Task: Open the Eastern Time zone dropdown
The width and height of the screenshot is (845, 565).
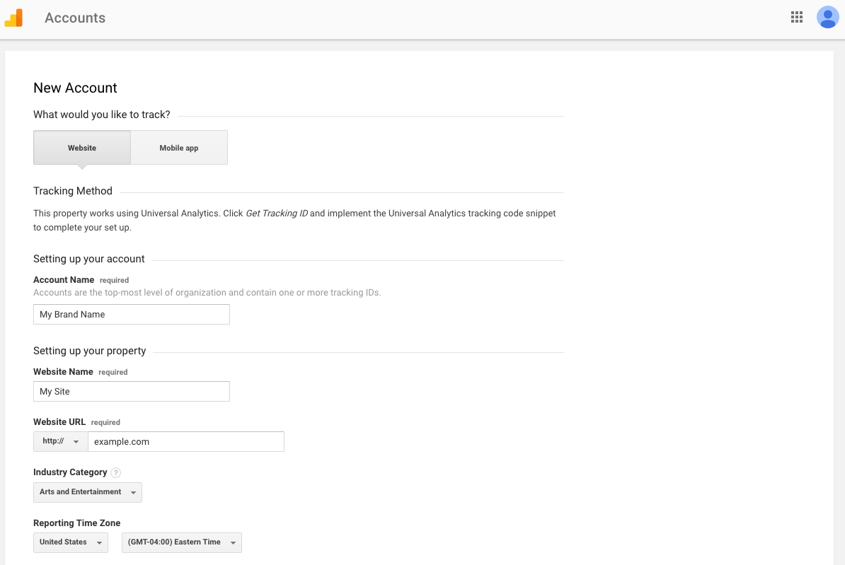Action: pyautogui.click(x=182, y=542)
